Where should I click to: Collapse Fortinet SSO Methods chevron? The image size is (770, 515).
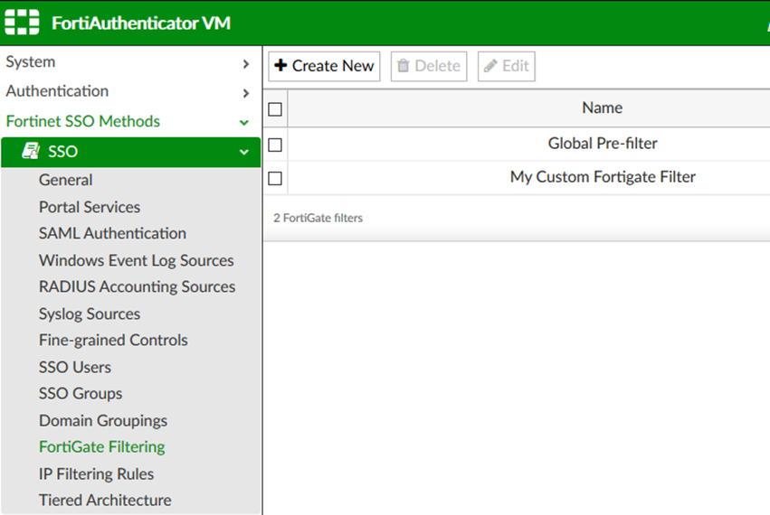(244, 122)
